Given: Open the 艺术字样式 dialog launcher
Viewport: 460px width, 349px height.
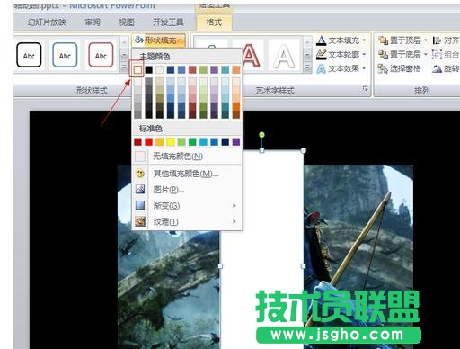Looking at the screenshot, I should [x=365, y=88].
